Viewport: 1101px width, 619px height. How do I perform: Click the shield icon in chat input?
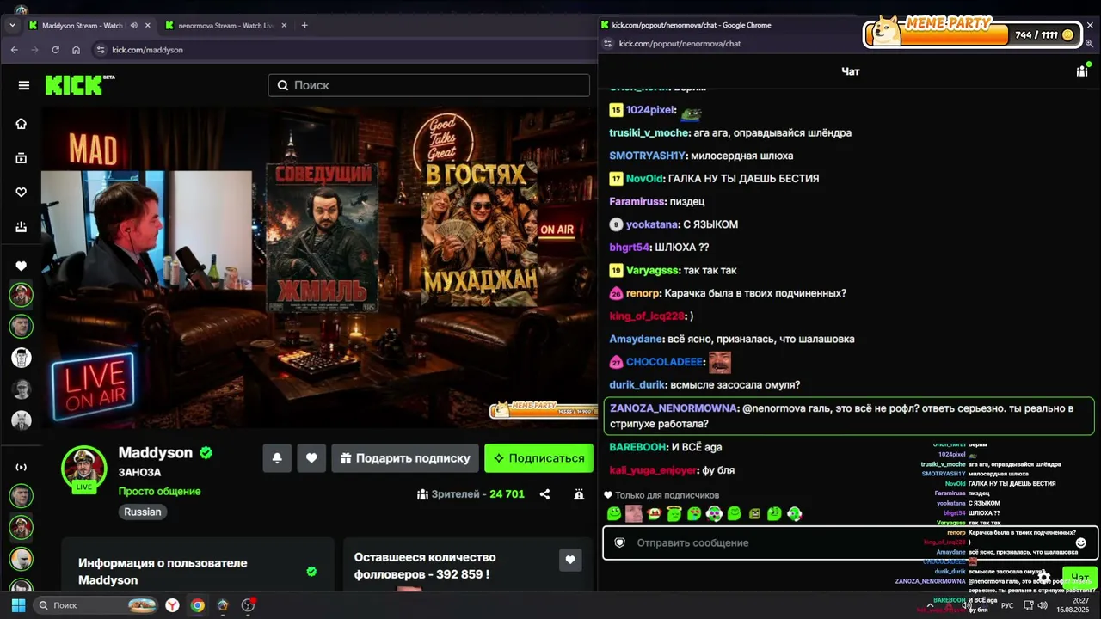pos(619,542)
